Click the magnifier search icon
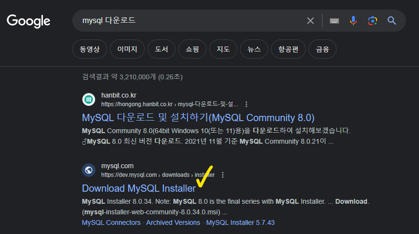The height and width of the screenshot is (234, 419). click(x=392, y=21)
